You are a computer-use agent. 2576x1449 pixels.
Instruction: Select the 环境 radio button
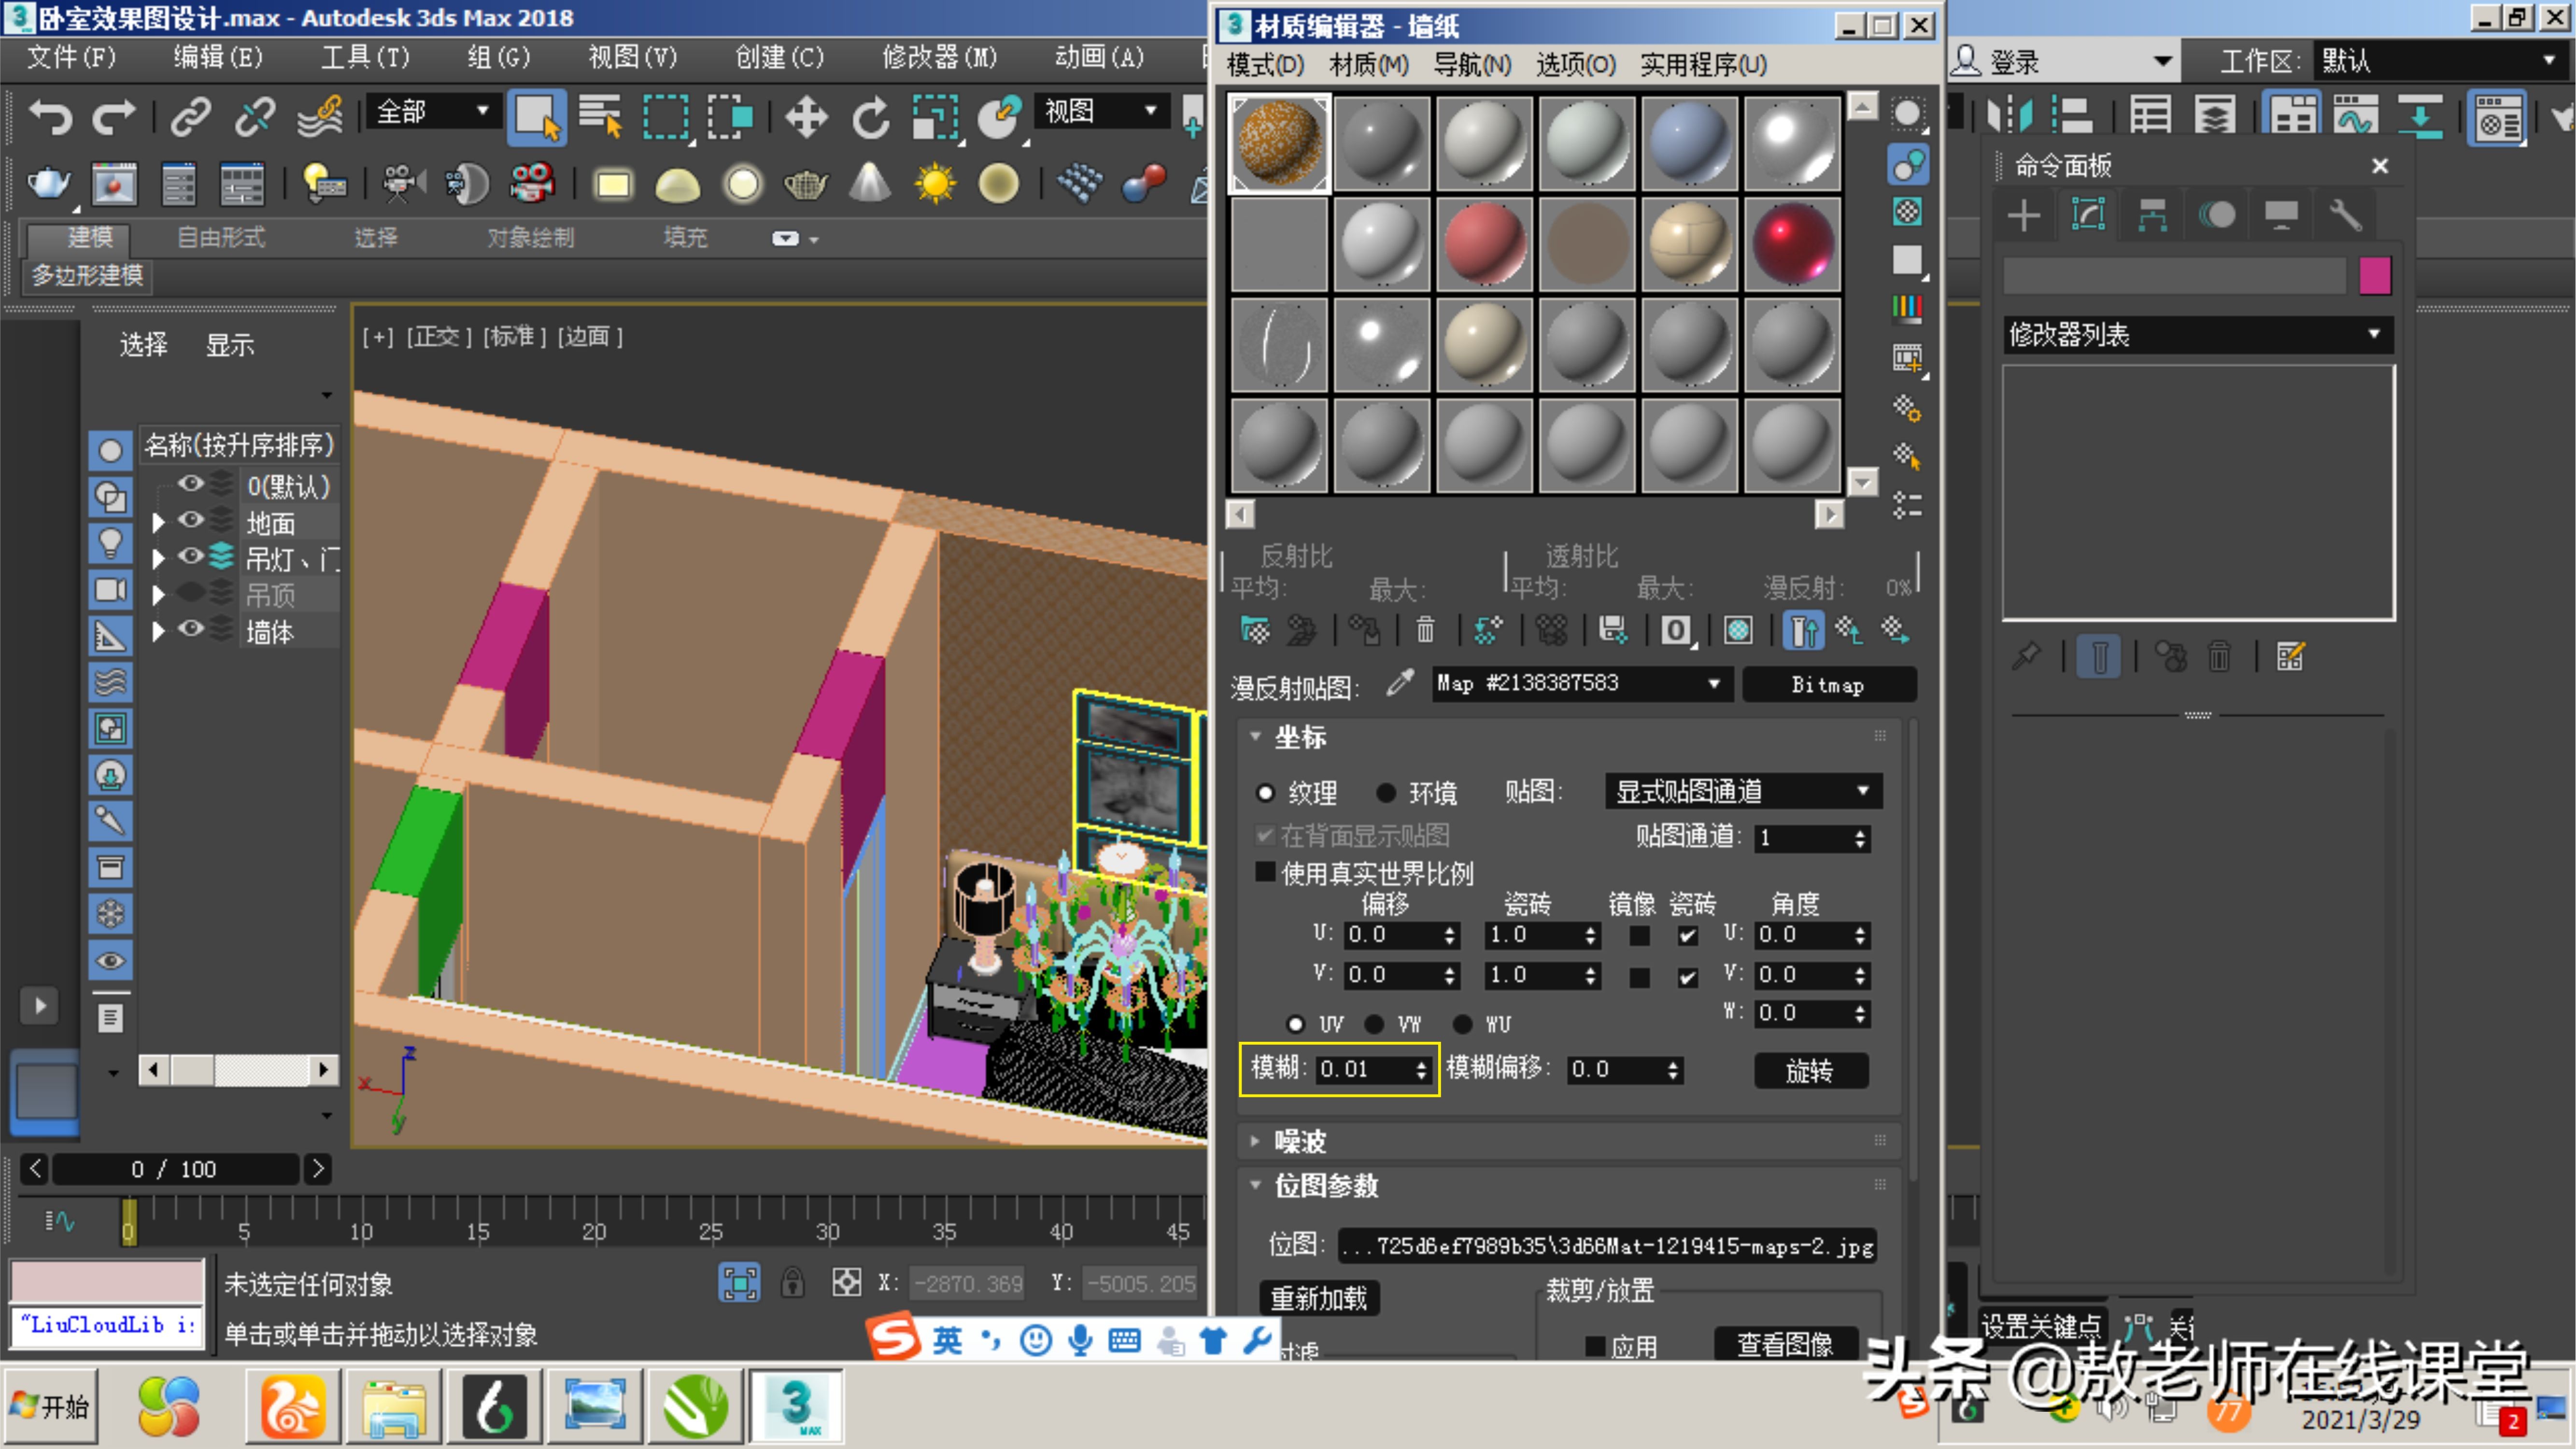(1386, 793)
